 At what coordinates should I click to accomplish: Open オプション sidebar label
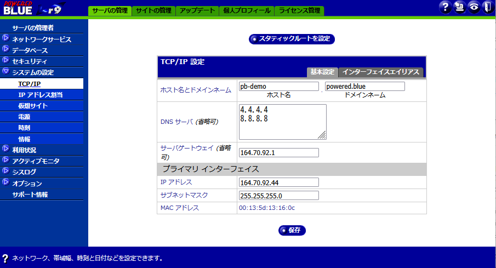coord(27,184)
